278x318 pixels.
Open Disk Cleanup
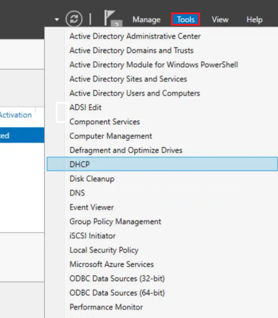point(92,179)
